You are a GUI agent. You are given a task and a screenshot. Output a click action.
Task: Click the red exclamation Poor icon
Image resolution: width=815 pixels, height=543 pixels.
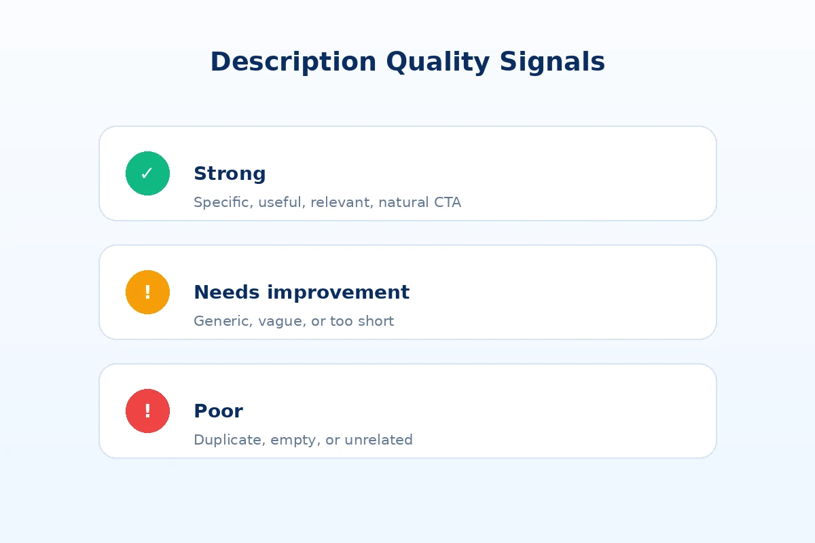point(147,411)
